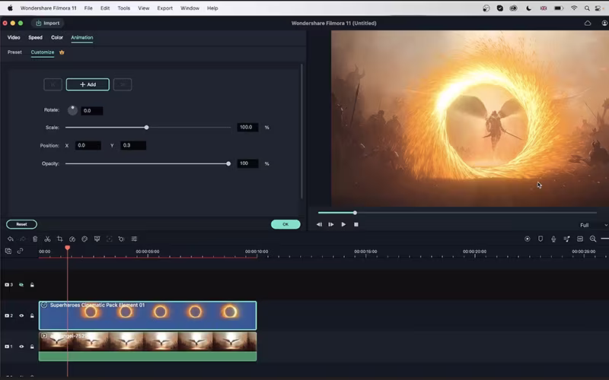609x380 pixels.
Task: Lock track 3
Action: [32, 284]
